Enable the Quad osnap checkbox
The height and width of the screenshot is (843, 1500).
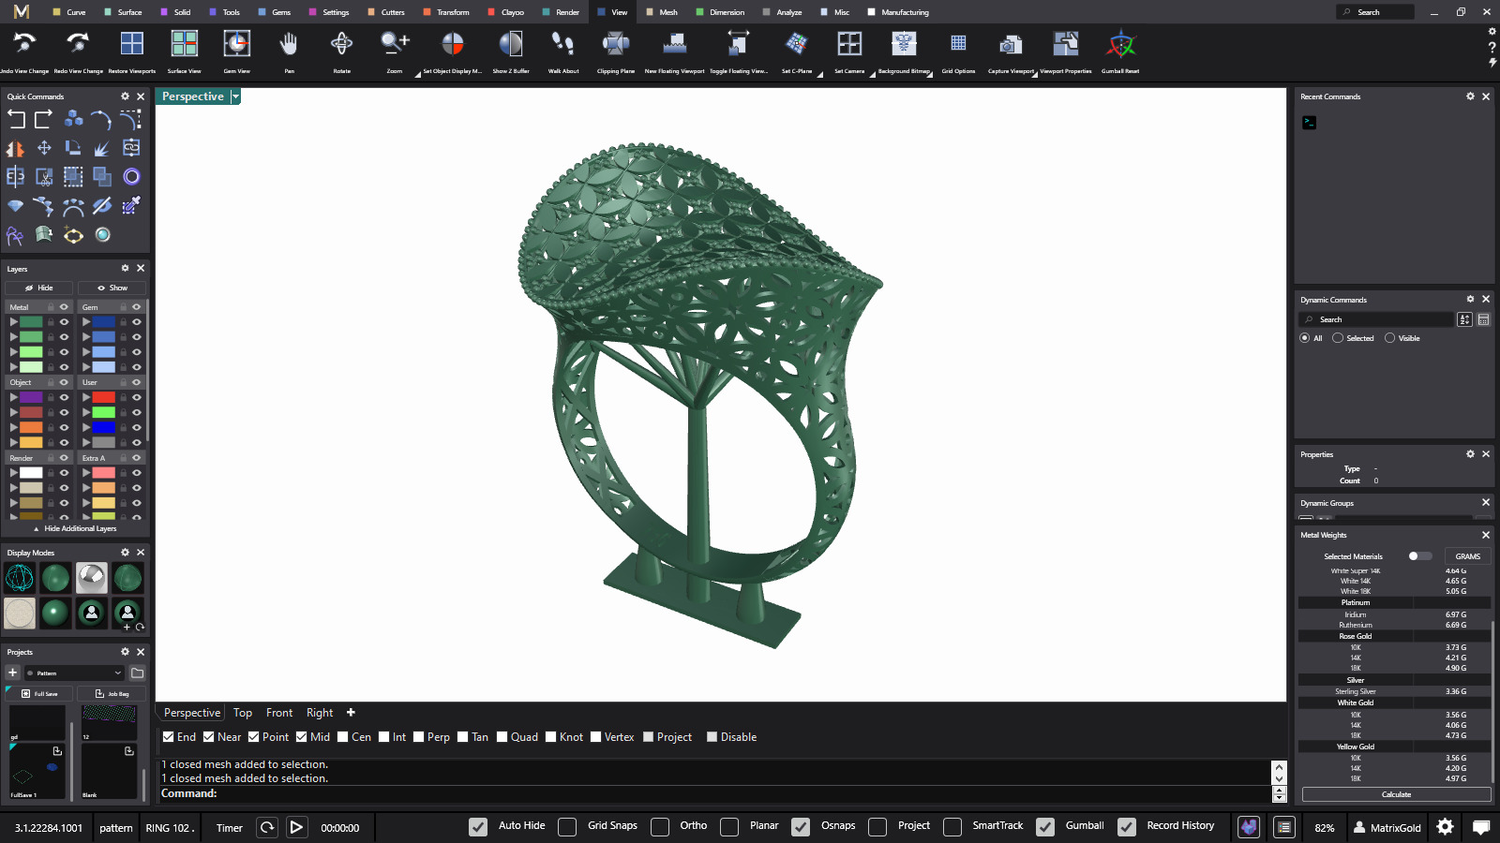(502, 737)
